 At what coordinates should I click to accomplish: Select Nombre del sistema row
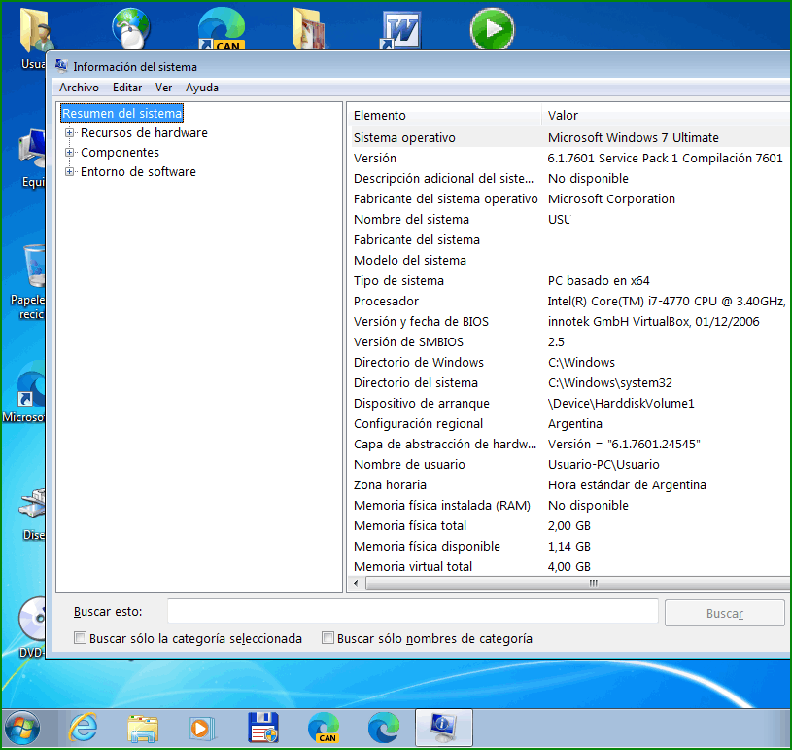click(570, 219)
